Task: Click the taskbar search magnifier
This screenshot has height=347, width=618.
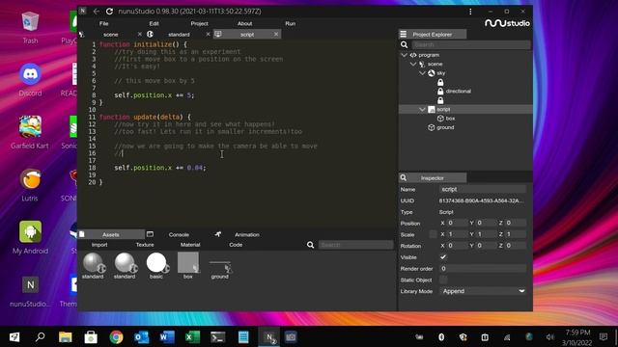Action: click(40, 337)
